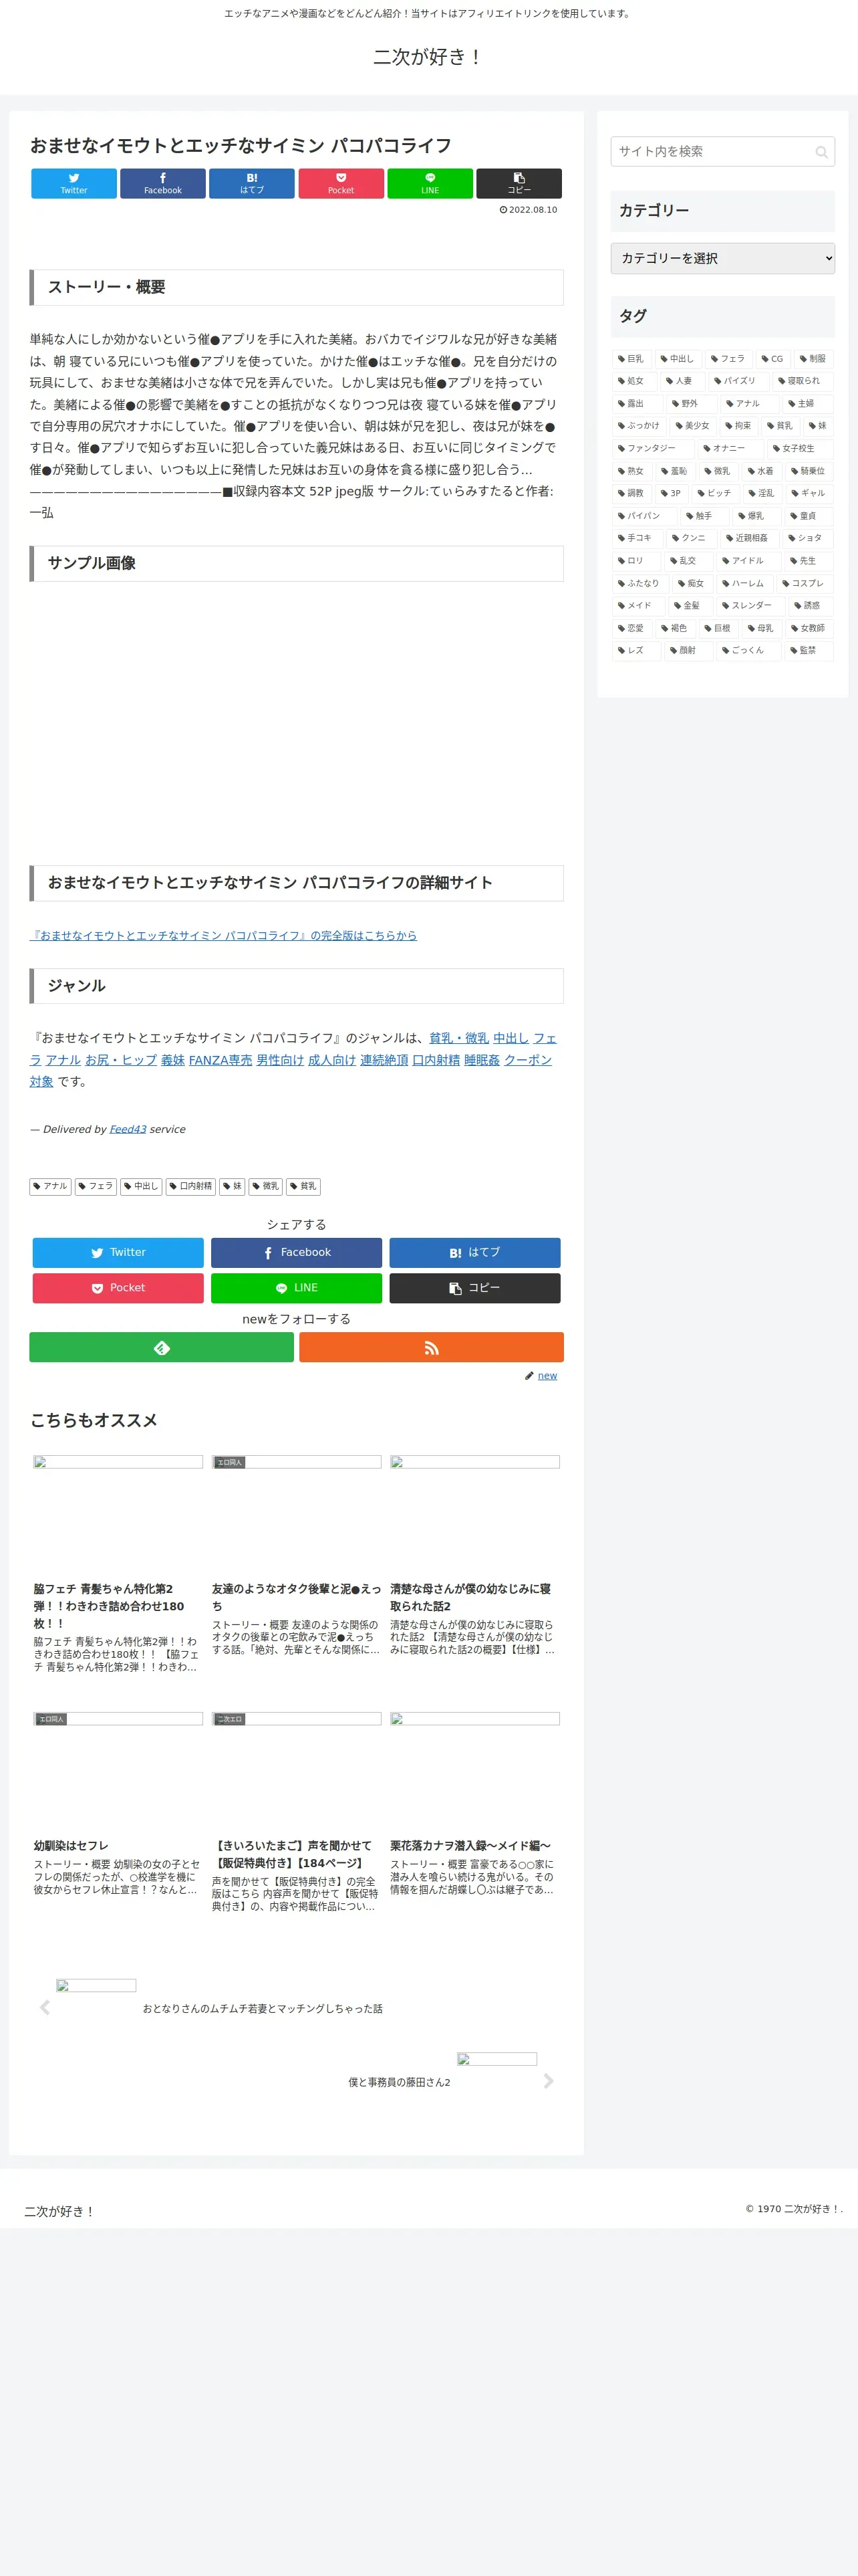Screen dimensions: 858x2576
Task: Share via LINE using the top button
Action: pyautogui.click(x=430, y=183)
